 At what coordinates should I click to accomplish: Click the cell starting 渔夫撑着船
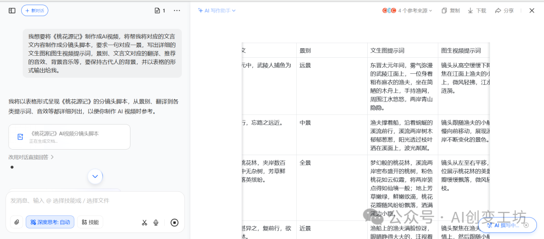(x=402, y=135)
